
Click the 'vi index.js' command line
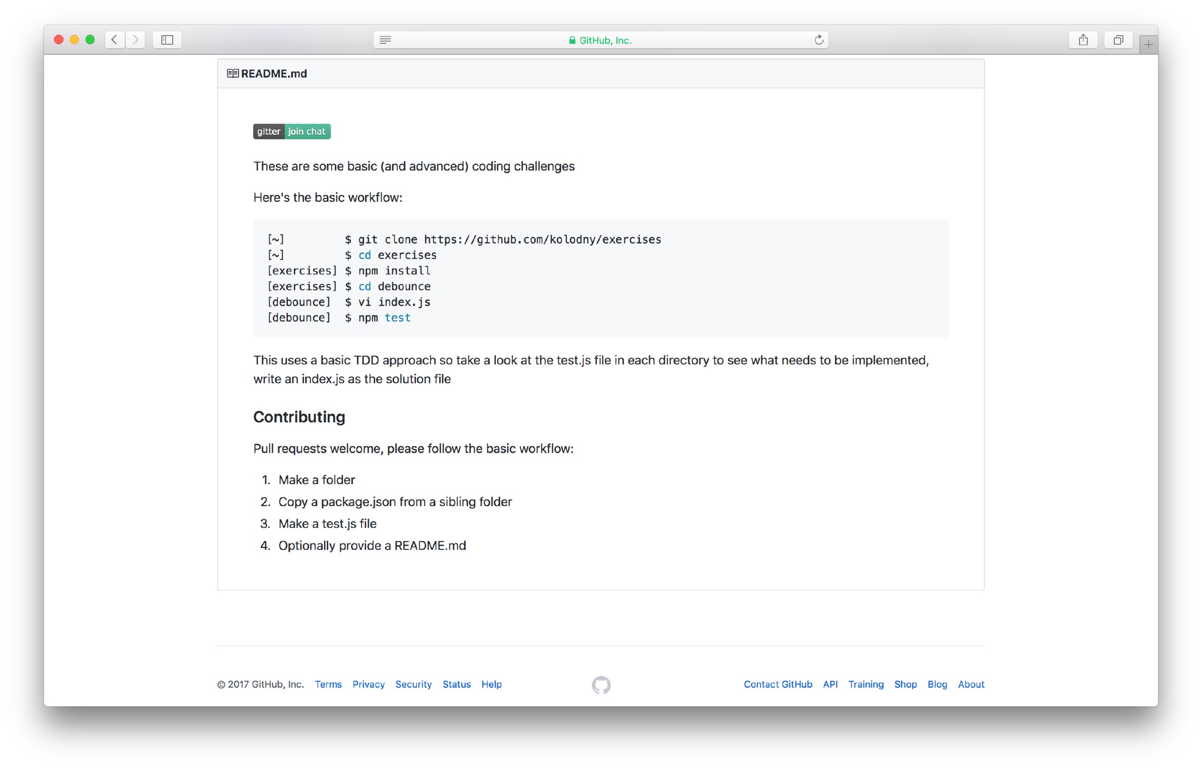(x=349, y=302)
